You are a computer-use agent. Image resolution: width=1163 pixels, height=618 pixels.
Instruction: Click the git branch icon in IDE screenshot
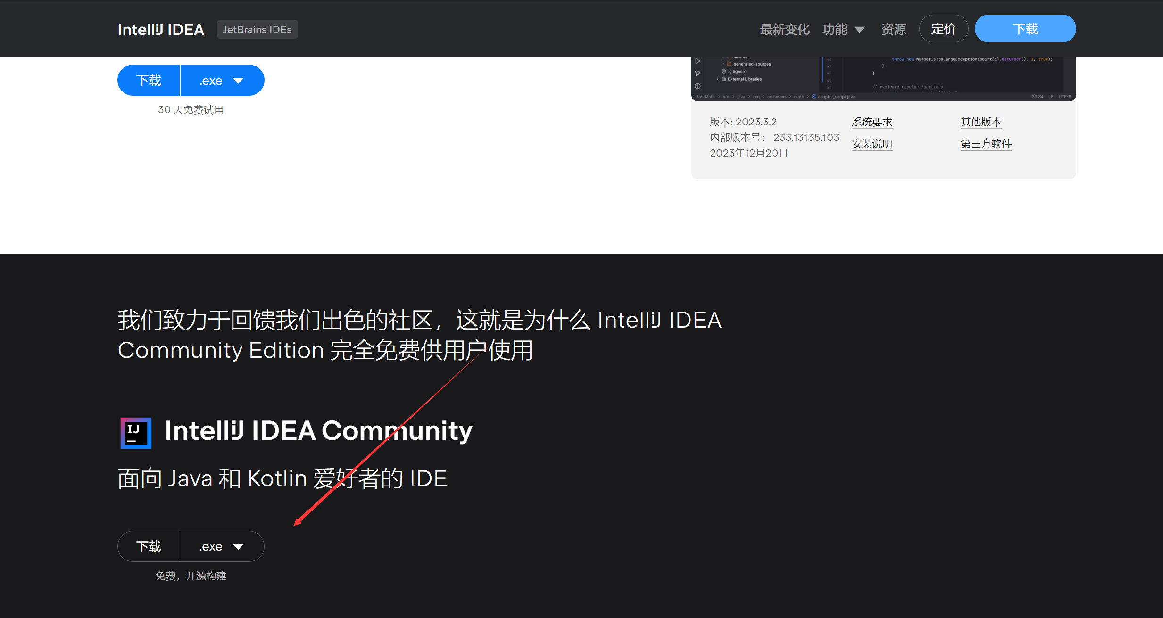(x=698, y=73)
